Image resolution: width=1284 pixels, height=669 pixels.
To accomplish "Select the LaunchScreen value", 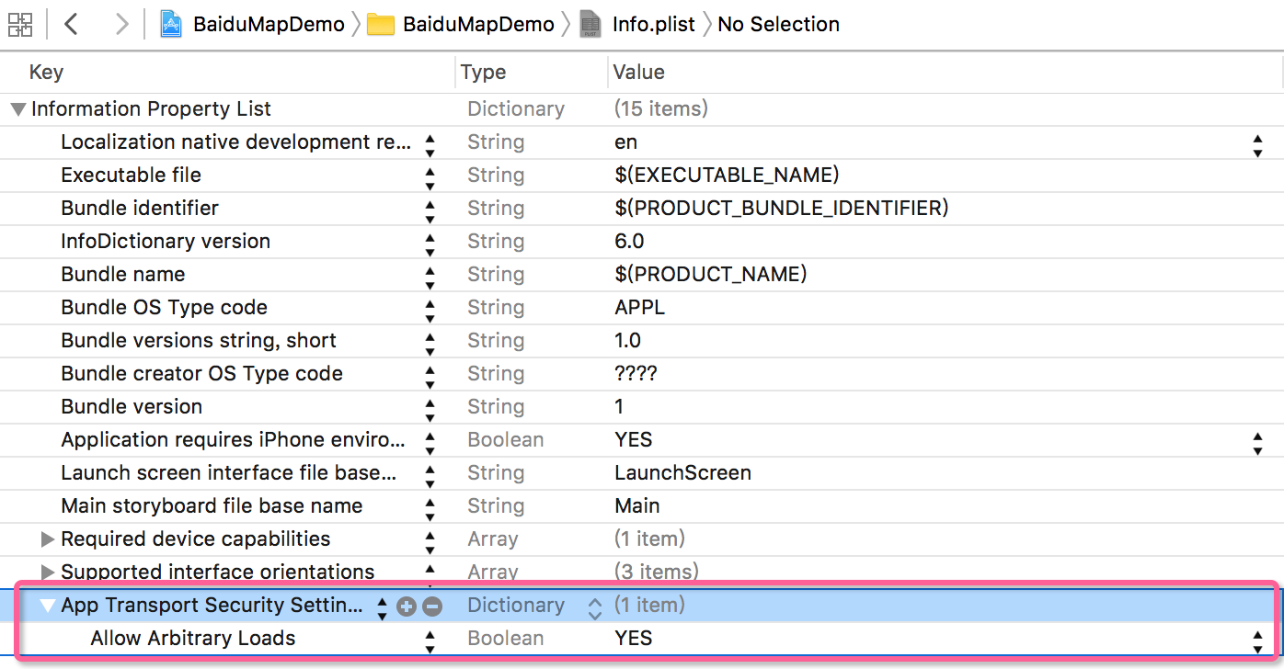I will pos(682,473).
